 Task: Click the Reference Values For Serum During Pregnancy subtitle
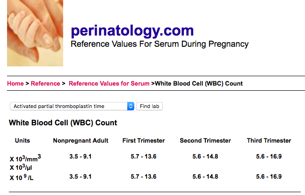[160, 44]
